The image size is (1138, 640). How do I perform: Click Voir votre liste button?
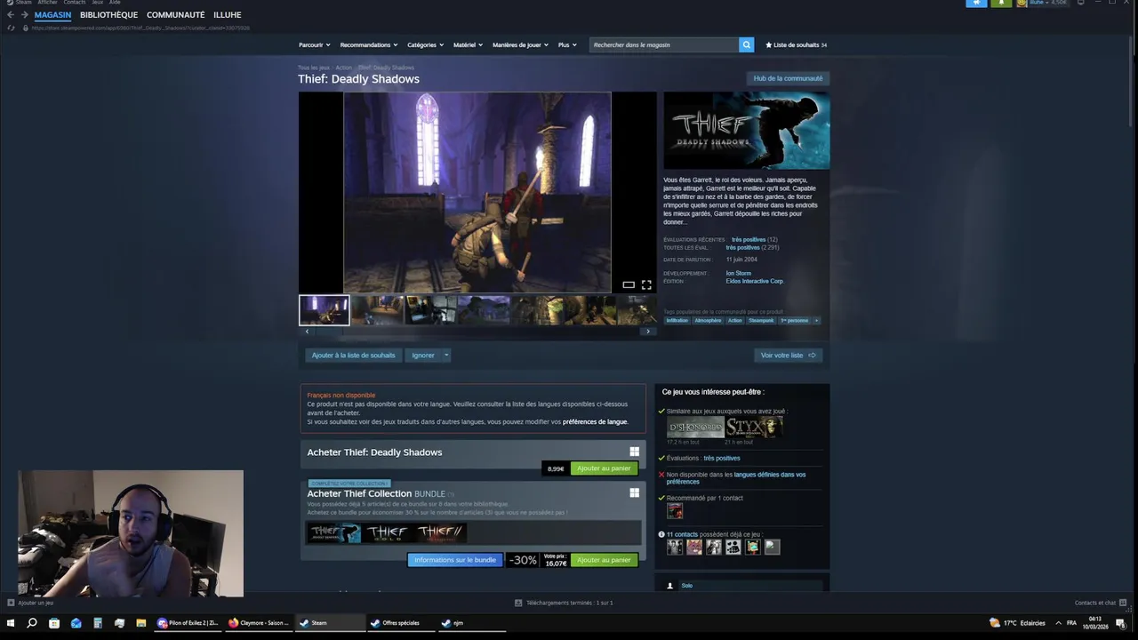pos(788,355)
